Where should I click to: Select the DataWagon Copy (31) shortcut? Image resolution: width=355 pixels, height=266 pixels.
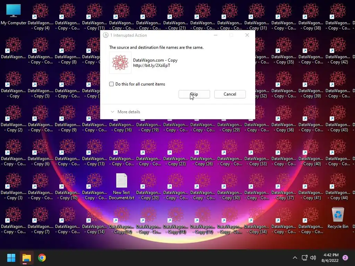point(257,17)
